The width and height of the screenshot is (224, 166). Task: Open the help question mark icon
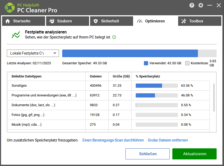click(192, 6)
